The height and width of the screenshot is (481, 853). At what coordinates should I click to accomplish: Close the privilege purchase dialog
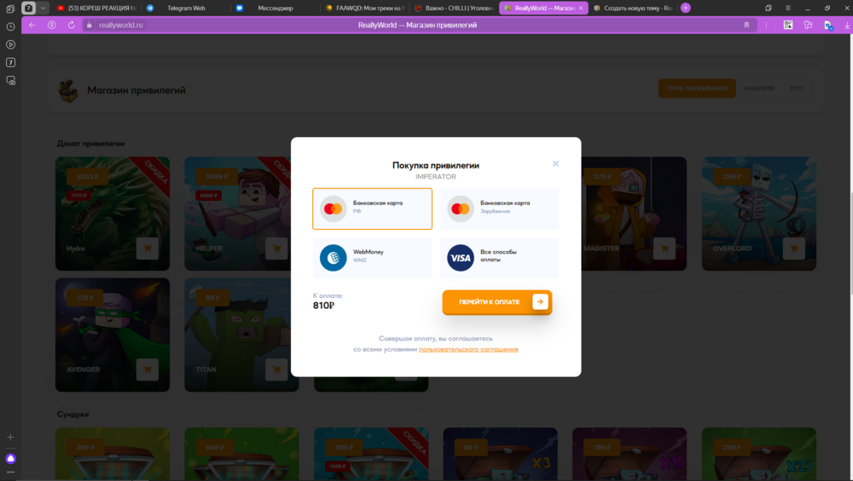(x=555, y=163)
